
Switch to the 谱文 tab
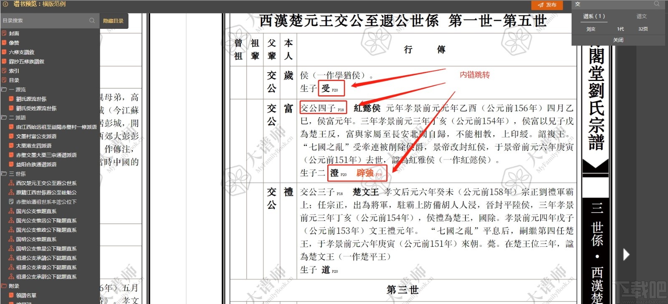tap(642, 16)
